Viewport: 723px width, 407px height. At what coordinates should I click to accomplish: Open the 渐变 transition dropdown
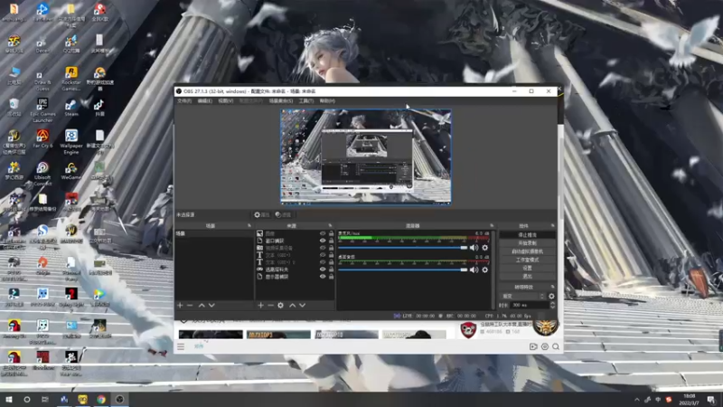[x=522, y=297]
